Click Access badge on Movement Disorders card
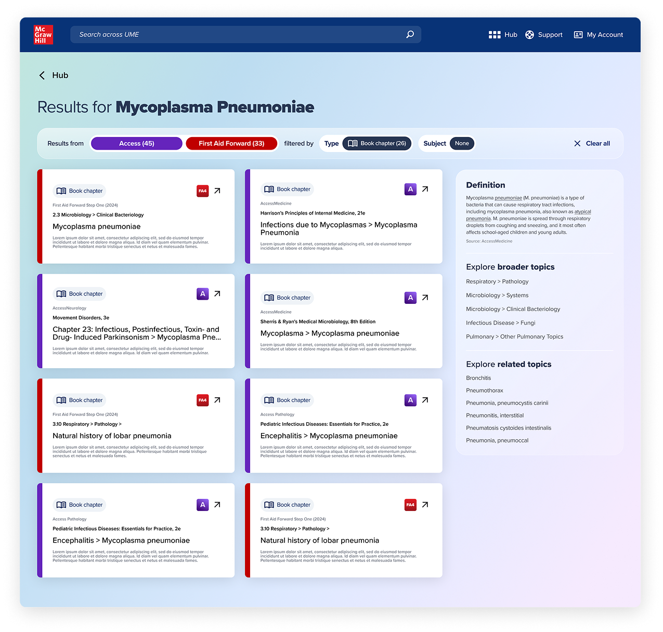Image resolution: width=663 pixels, height=632 pixels. click(203, 293)
